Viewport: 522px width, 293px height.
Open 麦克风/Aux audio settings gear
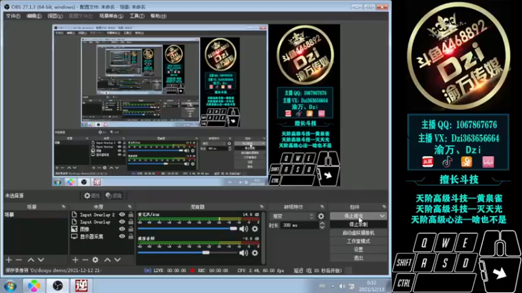coord(255,229)
